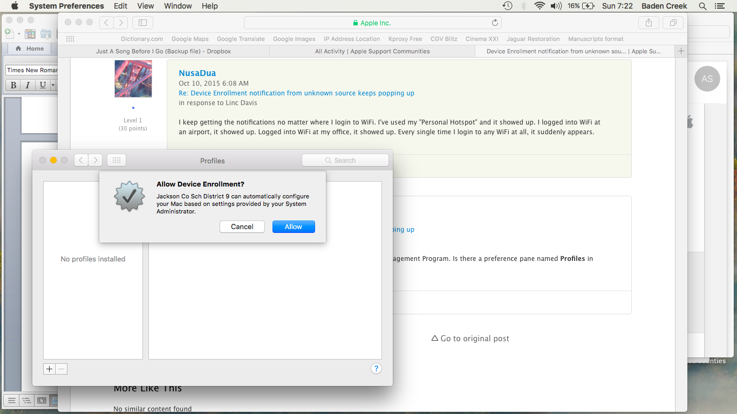Open the volume menu bar icon
This screenshot has width=737, height=414.
556,6
